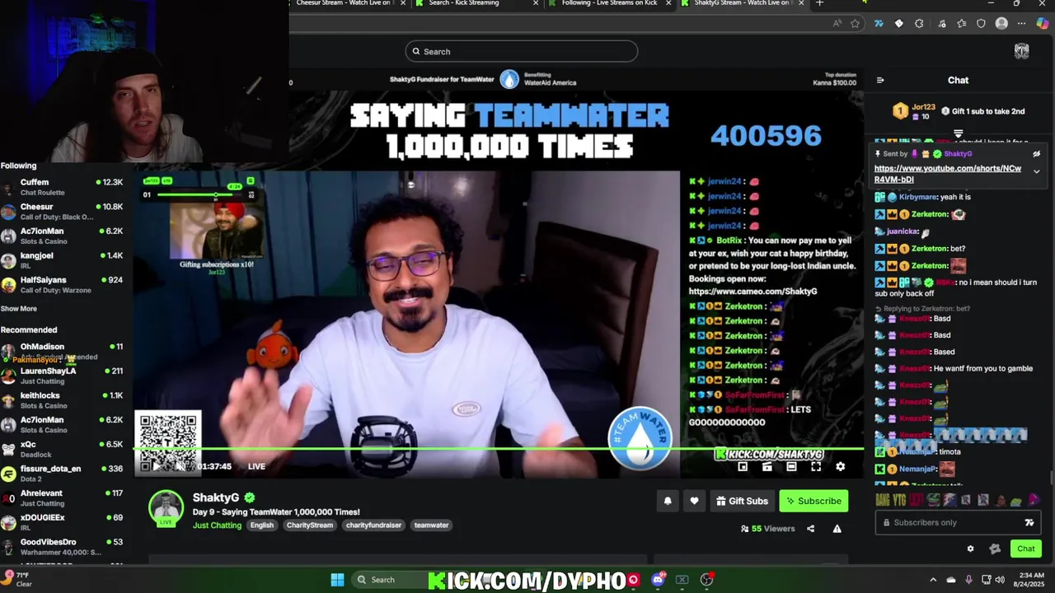Click the green Chat send button
The image size is (1055, 593).
1025,549
